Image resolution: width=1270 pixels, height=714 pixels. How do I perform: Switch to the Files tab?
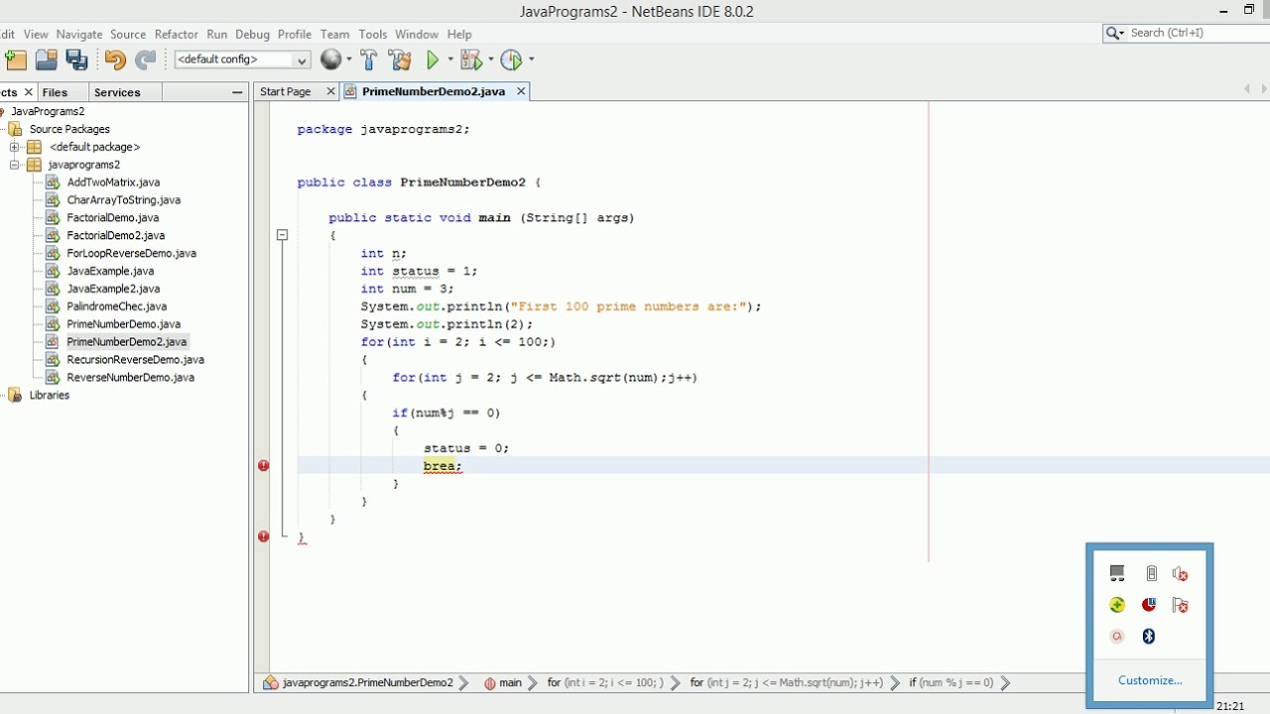click(x=56, y=92)
